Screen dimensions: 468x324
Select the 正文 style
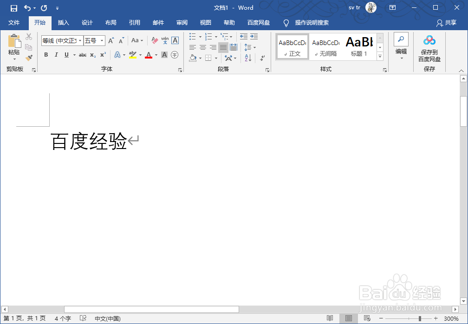coord(292,47)
